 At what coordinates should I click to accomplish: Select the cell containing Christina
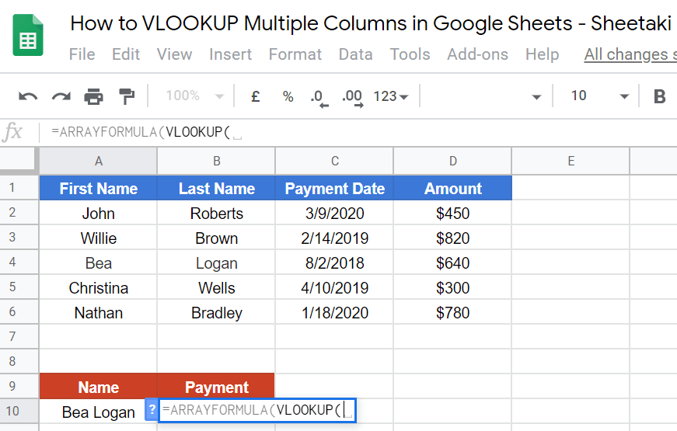point(99,288)
